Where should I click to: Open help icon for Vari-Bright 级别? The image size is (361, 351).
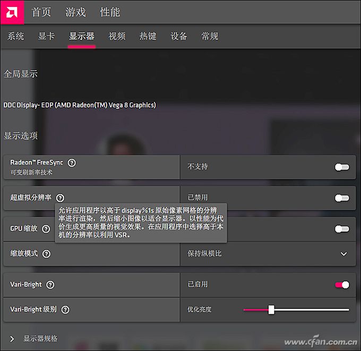tap(65, 310)
